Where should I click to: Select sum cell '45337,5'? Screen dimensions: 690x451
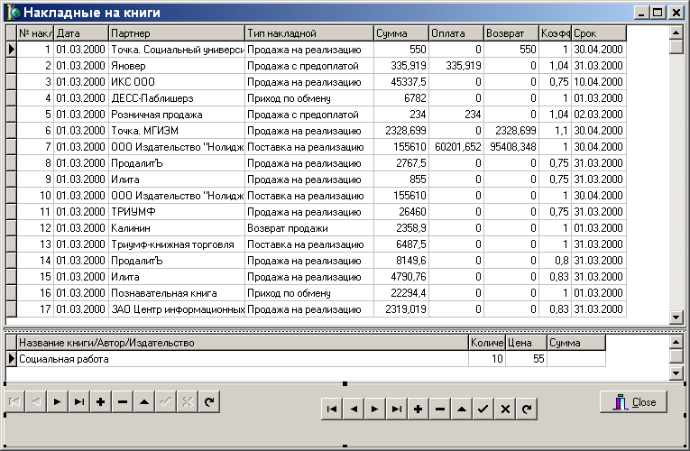tap(401, 82)
